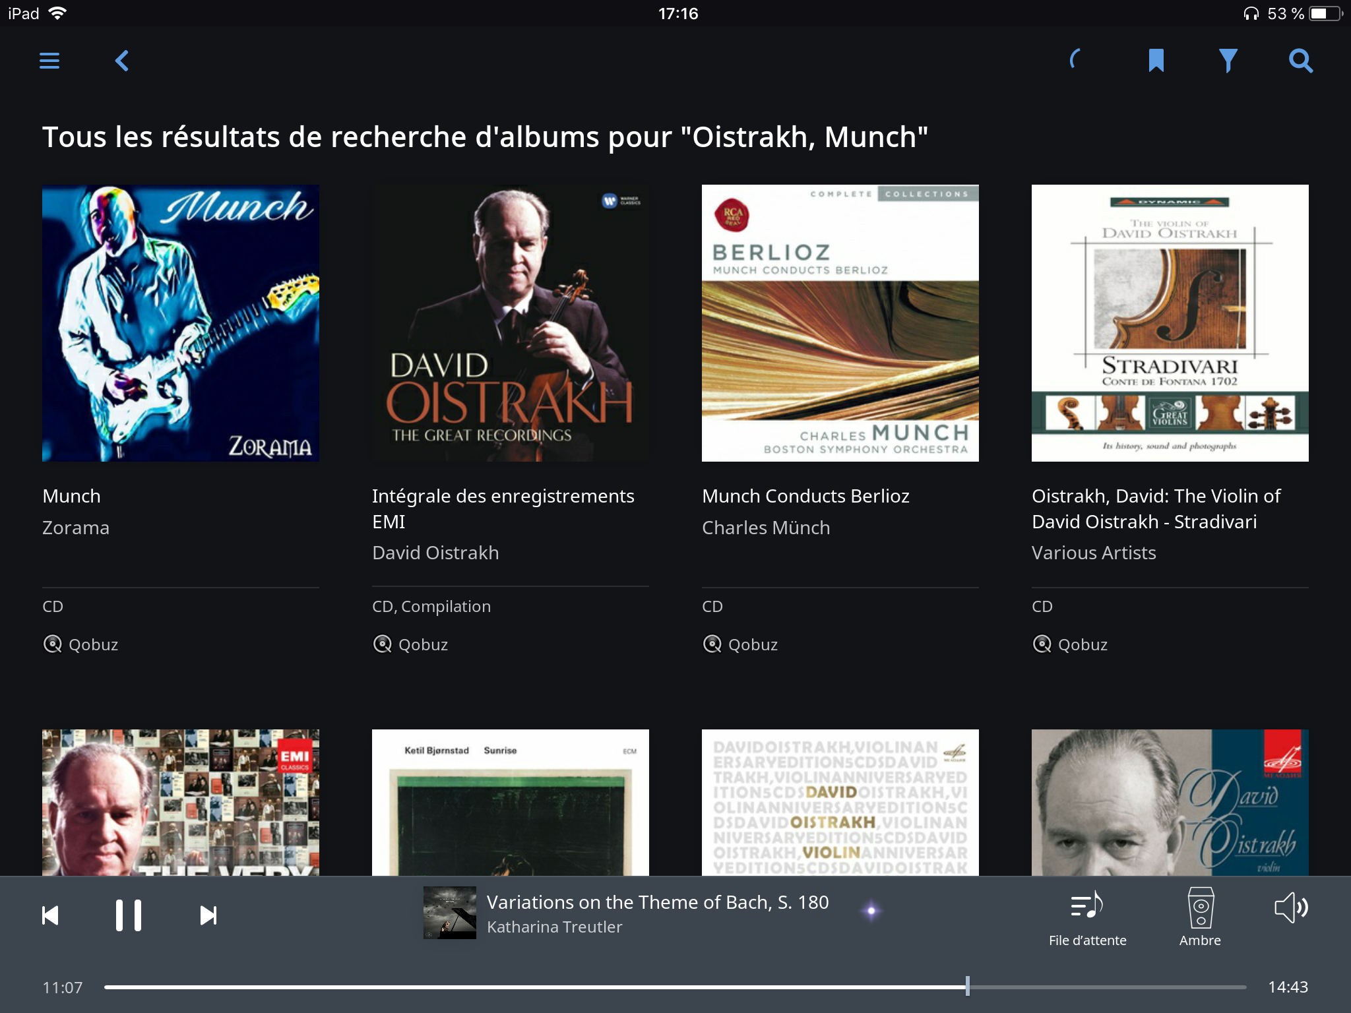Open the Violin Anniversary Edition text cover

[840, 803]
